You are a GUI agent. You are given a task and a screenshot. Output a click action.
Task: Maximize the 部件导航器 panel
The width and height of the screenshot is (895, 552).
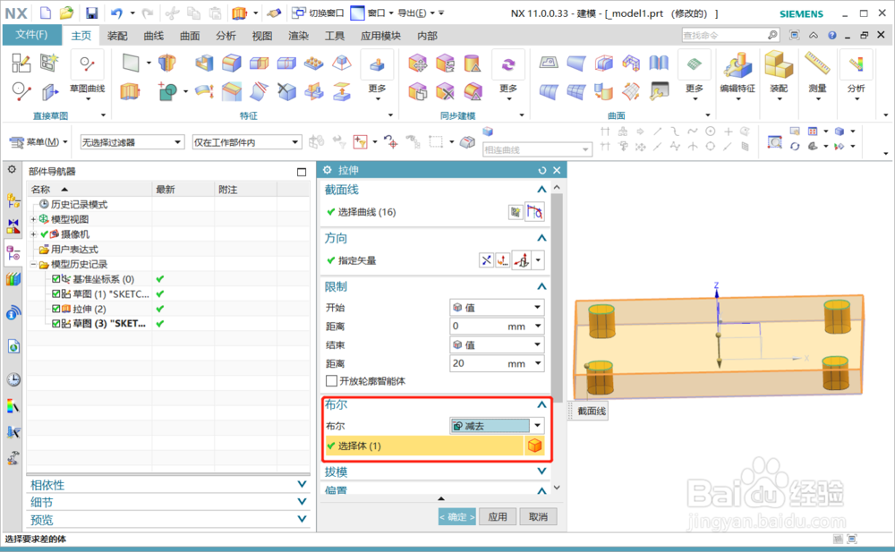(x=302, y=172)
